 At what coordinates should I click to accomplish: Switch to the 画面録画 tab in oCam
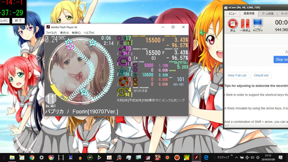249,13
